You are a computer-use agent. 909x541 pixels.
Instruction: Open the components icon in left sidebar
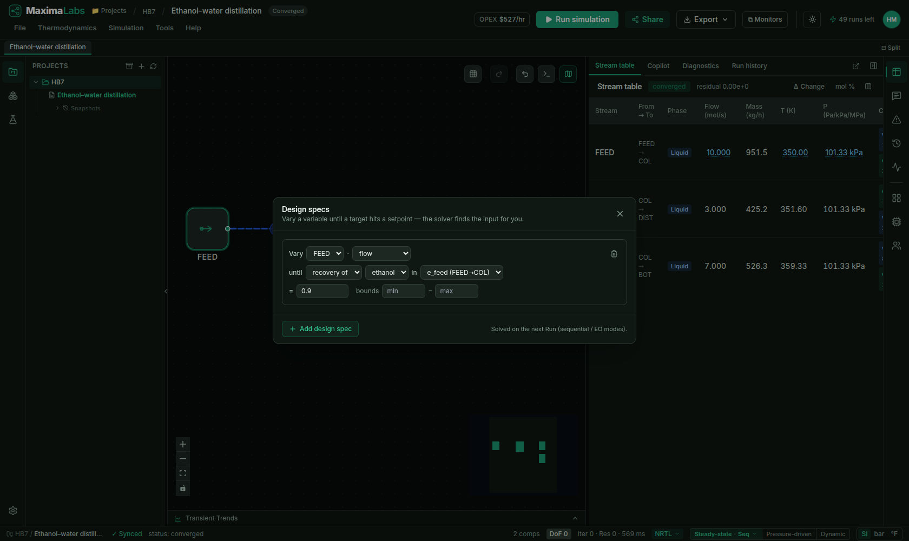[13, 96]
